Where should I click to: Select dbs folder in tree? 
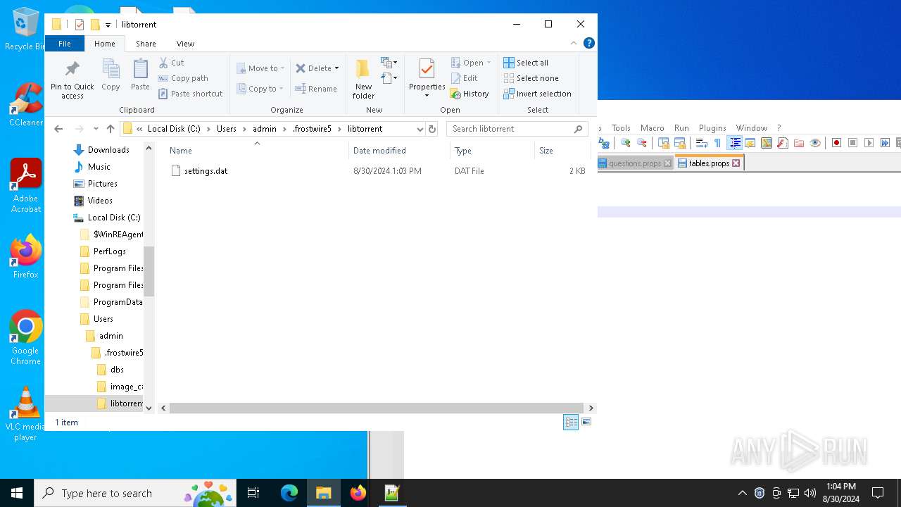click(117, 370)
